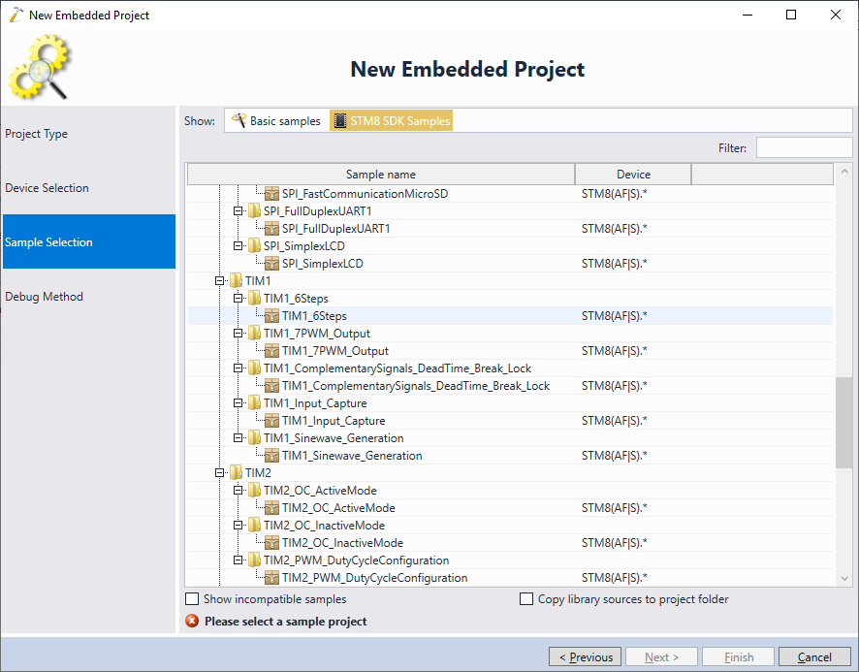The width and height of the screenshot is (859, 672).
Task: Click the TIM1_ComplementarySignals_DeadTime_Break_Lock folder icon
Action: click(x=254, y=368)
